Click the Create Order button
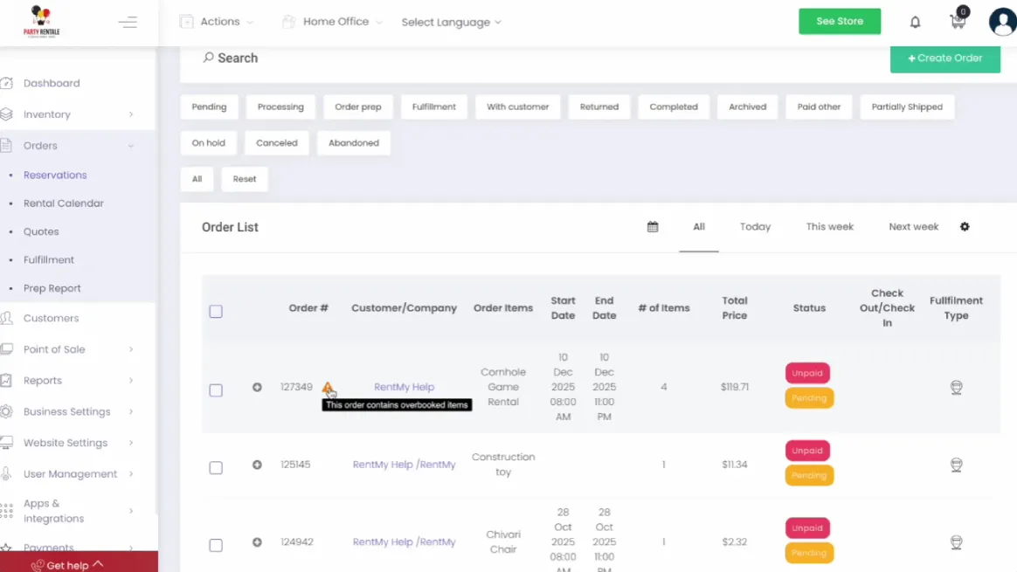The height and width of the screenshot is (572, 1017). pos(945,58)
